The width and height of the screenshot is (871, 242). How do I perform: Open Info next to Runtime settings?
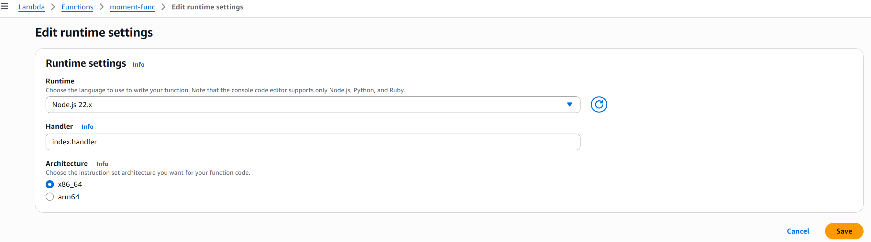click(x=138, y=65)
